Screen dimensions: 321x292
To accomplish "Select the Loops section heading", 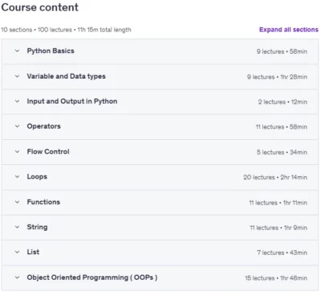I will click(x=37, y=177).
